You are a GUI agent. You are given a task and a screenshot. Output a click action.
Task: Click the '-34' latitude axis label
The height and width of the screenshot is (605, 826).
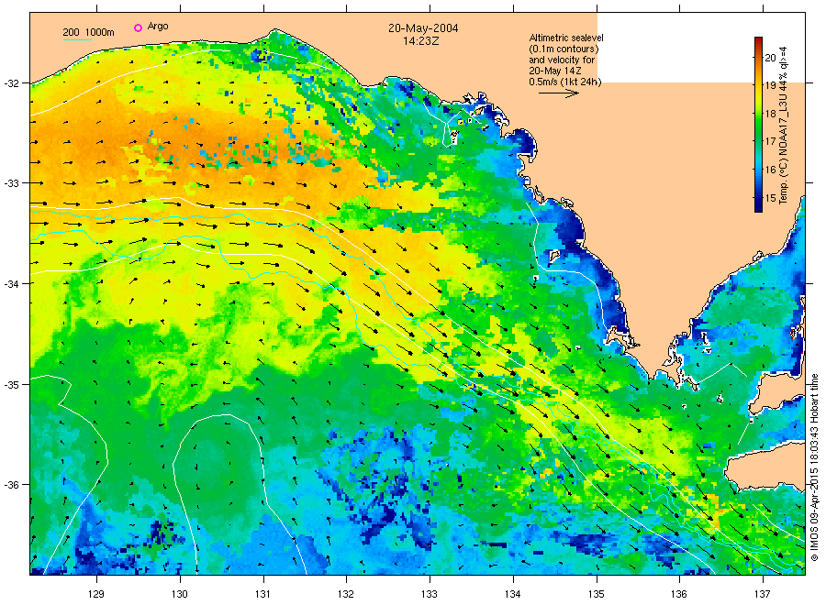pos(11,283)
